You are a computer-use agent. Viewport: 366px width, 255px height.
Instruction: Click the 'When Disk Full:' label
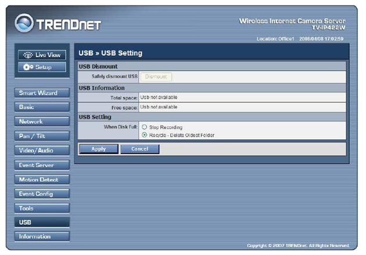tap(121, 127)
